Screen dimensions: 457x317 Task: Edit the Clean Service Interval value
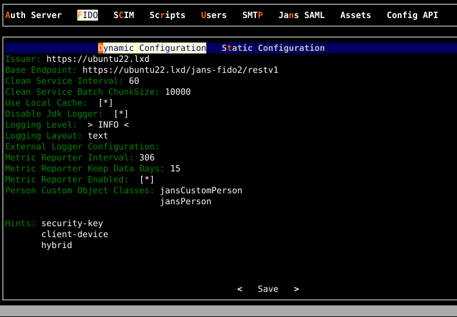point(134,81)
